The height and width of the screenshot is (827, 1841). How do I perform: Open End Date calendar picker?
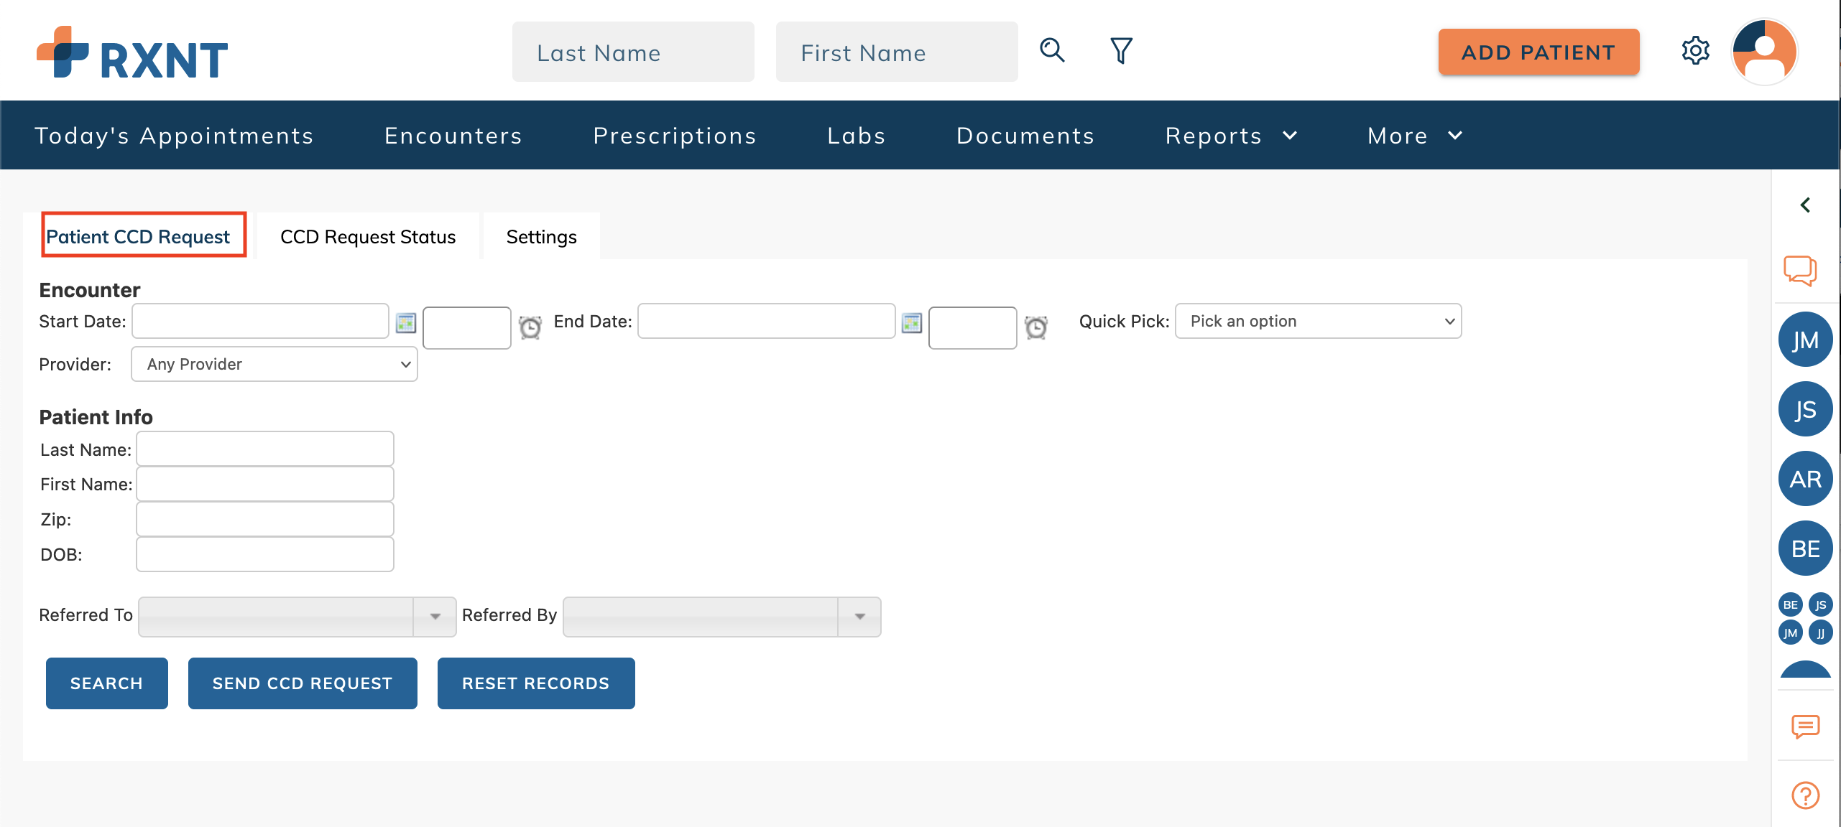coord(912,323)
